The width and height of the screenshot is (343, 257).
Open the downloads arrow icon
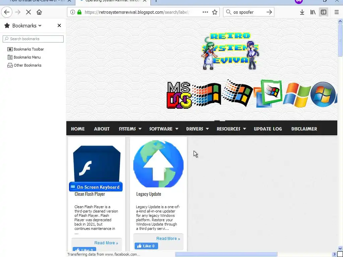[x=302, y=12]
